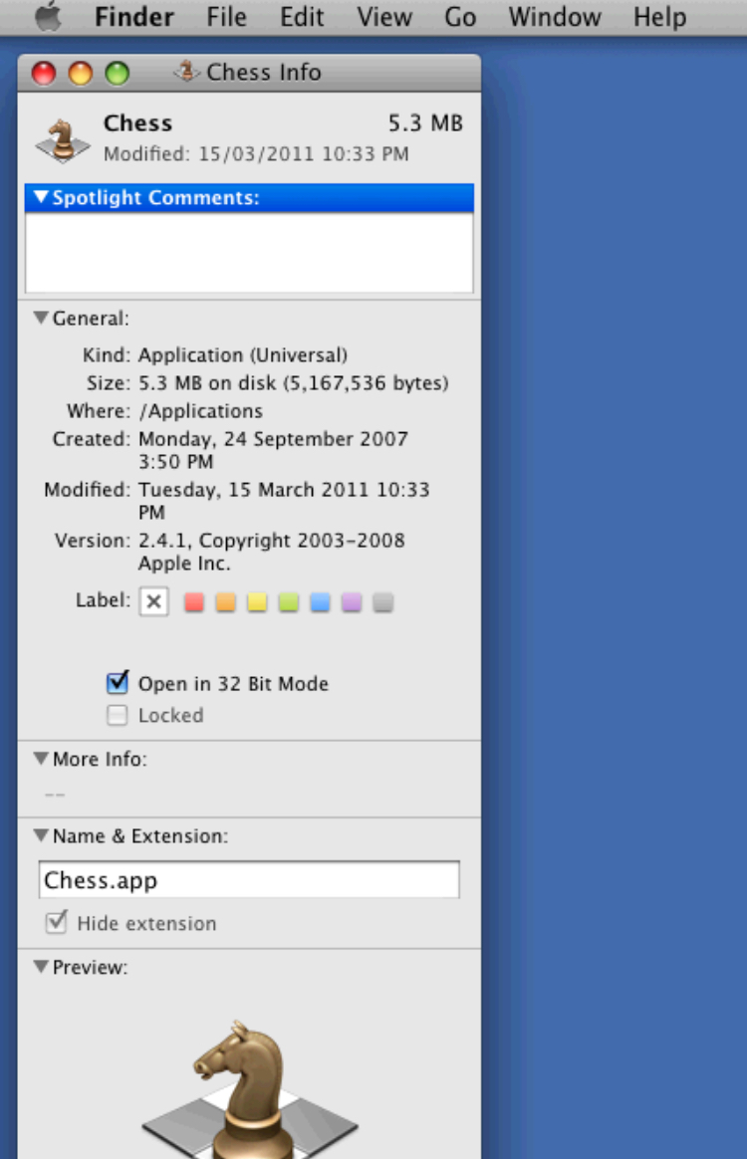Open the Help menu
This screenshot has height=1159, width=747.
659,16
